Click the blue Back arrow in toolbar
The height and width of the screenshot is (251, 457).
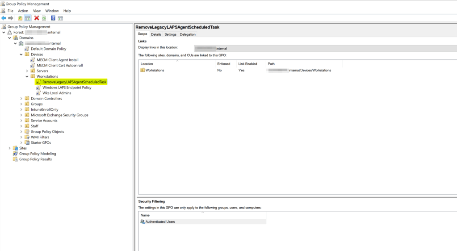(x=4, y=18)
